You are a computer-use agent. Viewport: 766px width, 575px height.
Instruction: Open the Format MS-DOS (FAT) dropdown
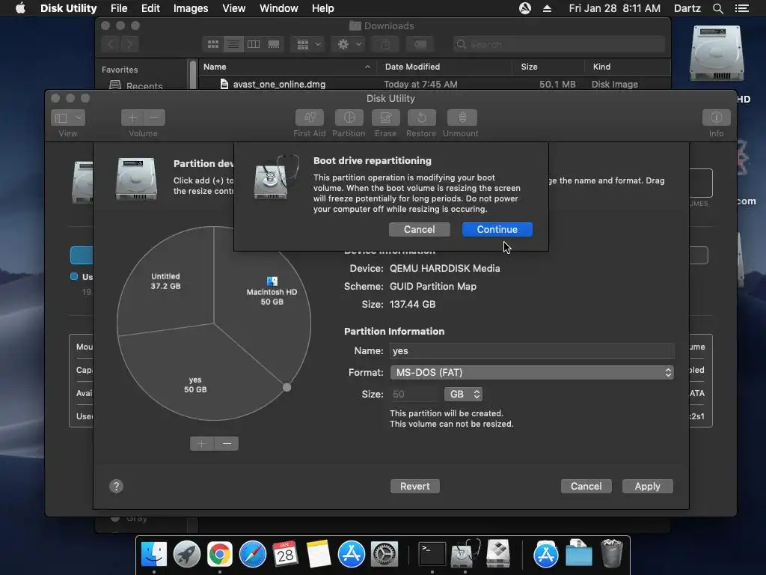pyautogui.click(x=532, y=373)
